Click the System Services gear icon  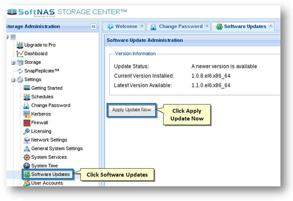(27, 157)
